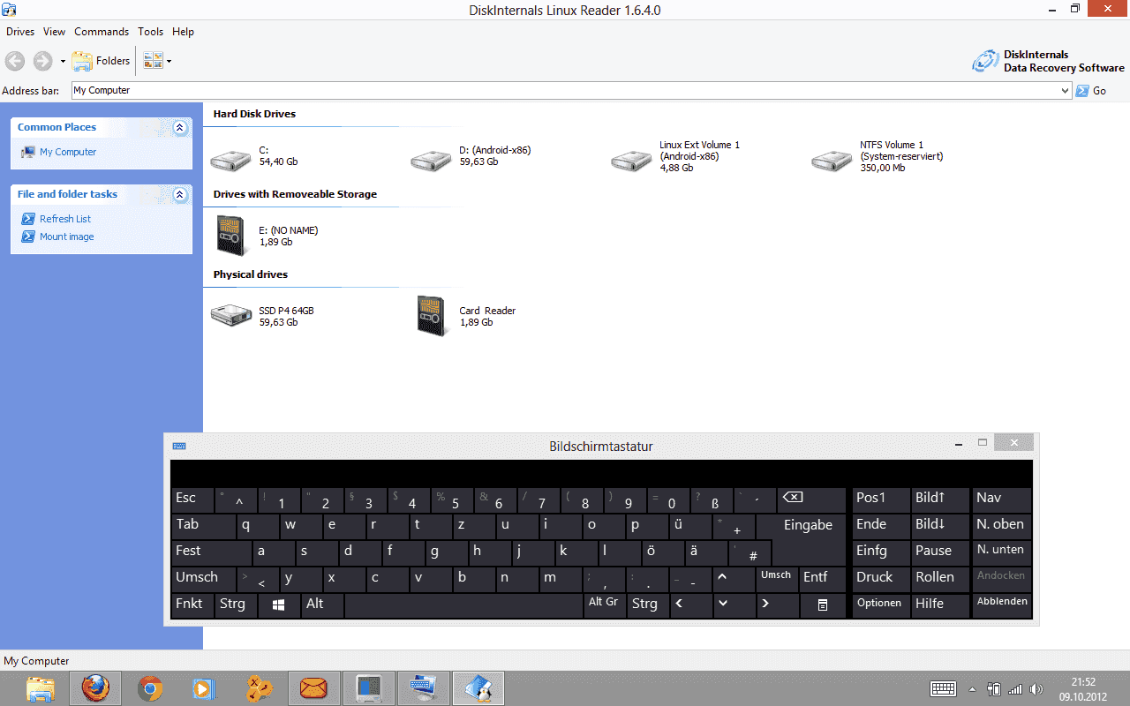Click the Eingabe enter key
This screenshot has width=1130, height=706.
808,538
